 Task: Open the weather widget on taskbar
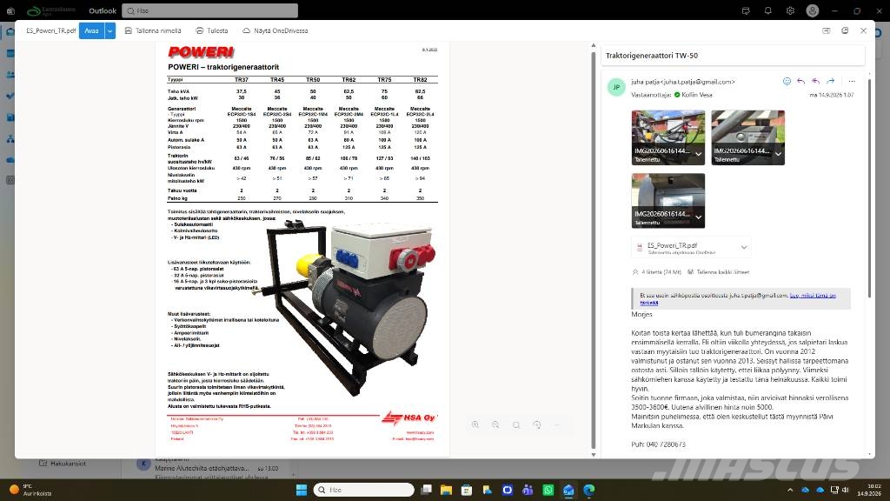click(x=31, y=490)
